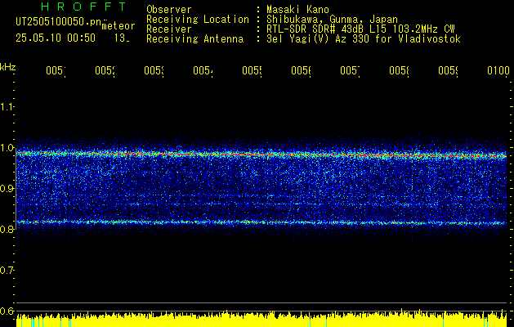Click 3el Yagi(V) Az 330 antenna text
The height and width of the screenshot is (327, 514).
(x=364, y=39)
